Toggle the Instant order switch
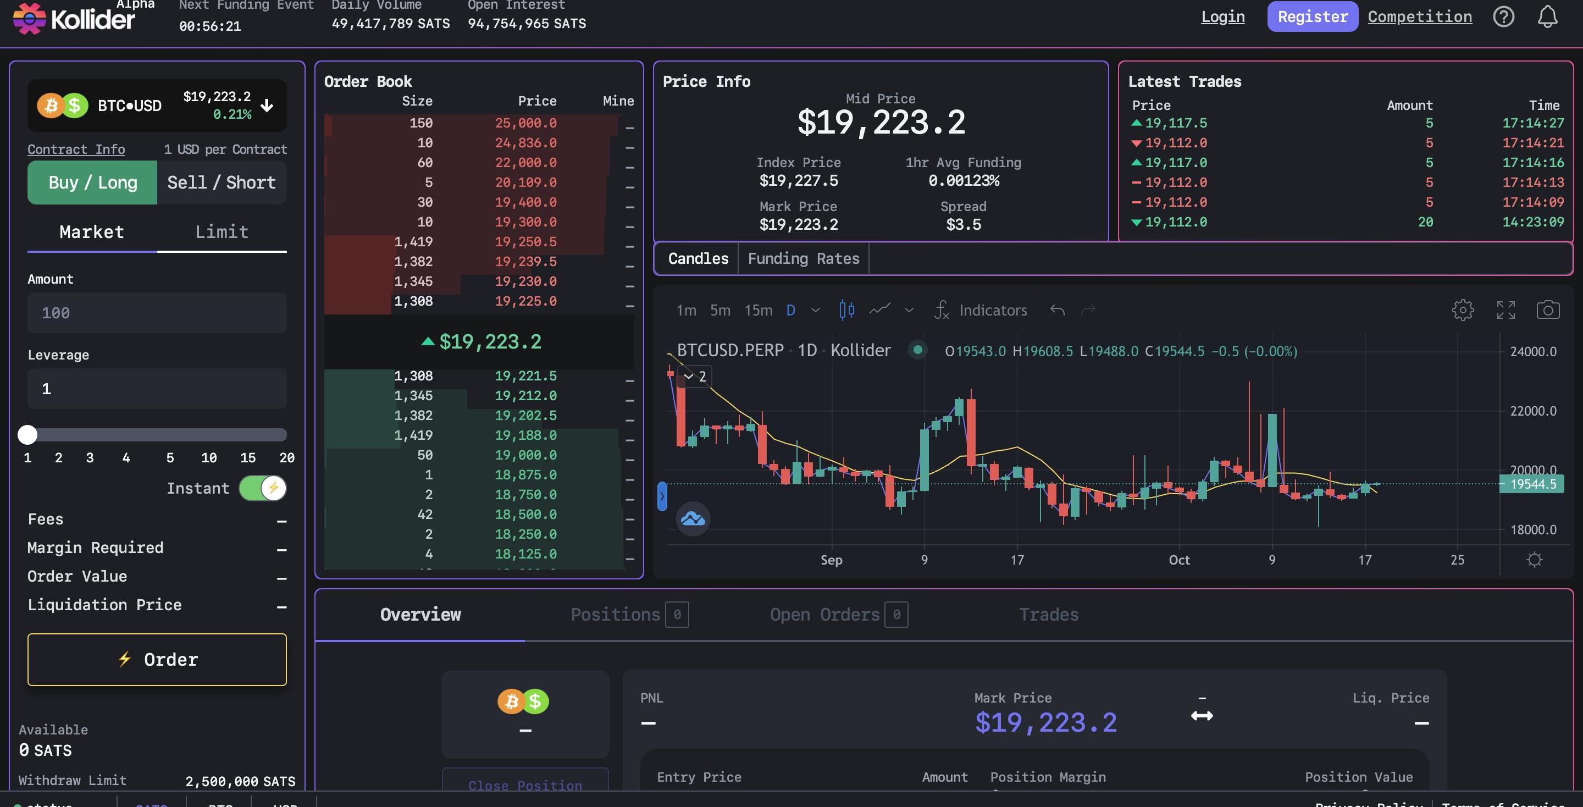Viewport: 1583px width, 807px height. click(x=262, y=488)
